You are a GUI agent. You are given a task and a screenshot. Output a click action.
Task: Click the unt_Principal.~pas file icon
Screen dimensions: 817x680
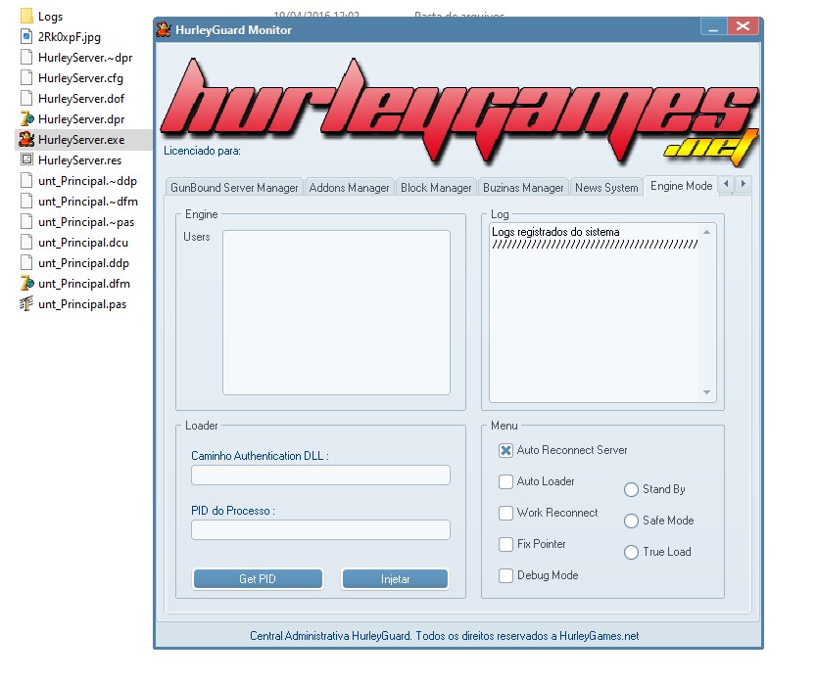[26, 222]
